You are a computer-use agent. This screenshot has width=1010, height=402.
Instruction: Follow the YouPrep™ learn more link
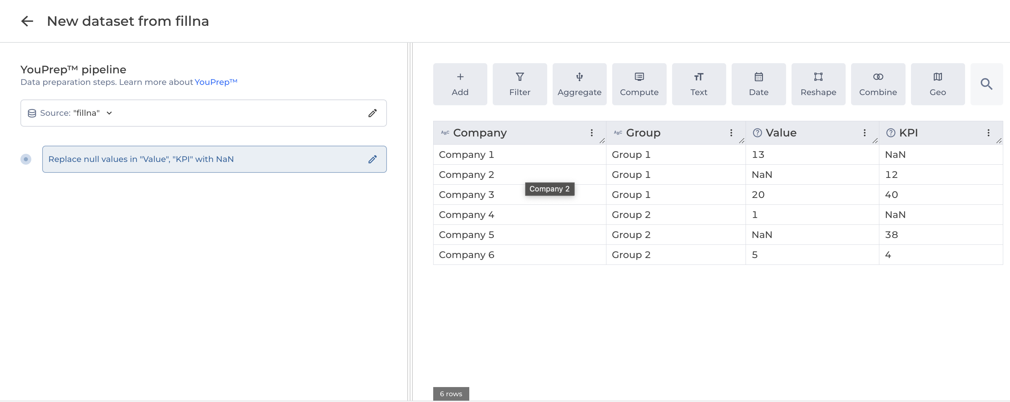(x=216, y=82)
